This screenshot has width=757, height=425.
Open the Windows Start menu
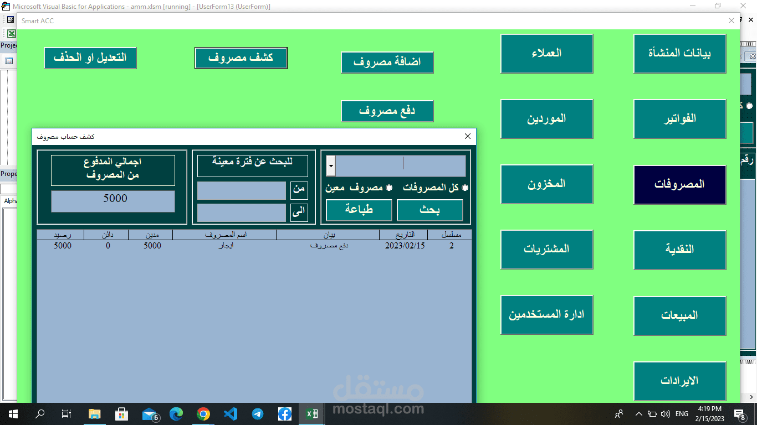(x=13, y=414)
